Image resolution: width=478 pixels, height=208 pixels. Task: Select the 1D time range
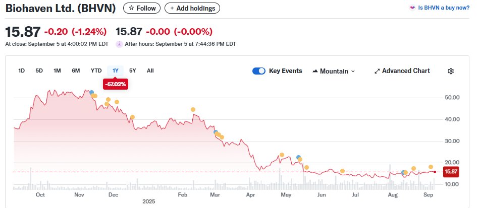click(x=21, y=71)
